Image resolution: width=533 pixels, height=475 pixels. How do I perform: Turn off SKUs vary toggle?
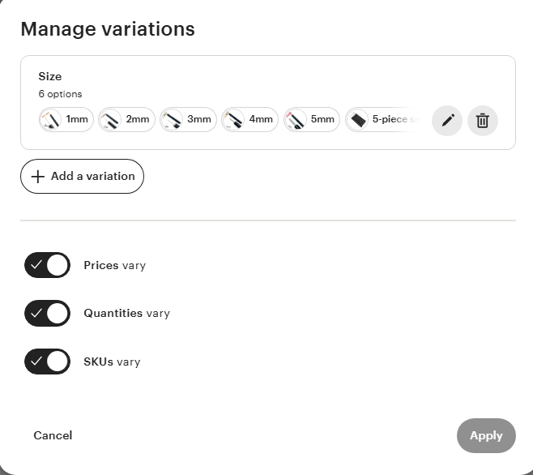tap(48, 362)
